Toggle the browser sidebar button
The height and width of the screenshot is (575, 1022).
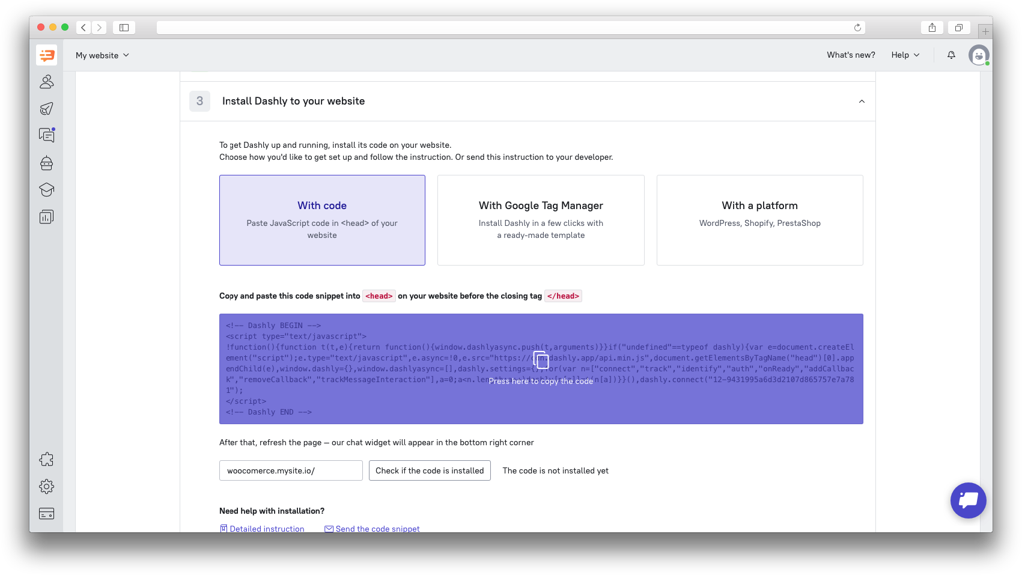(x=124, y=28)
